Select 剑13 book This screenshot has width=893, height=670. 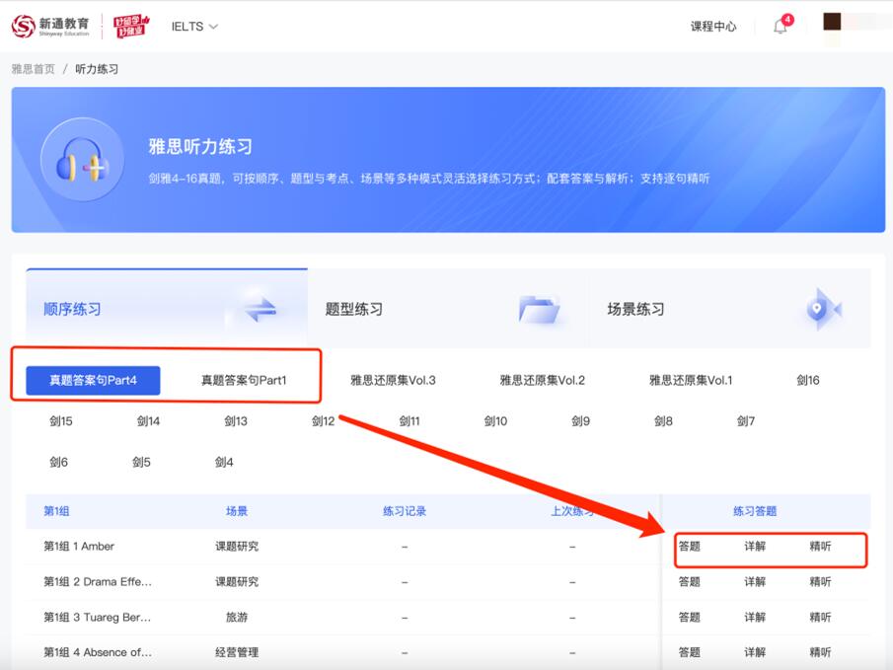[x=236, y=421]
